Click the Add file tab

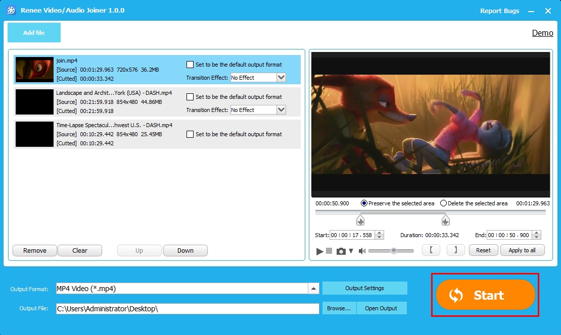tap(34, 33)
